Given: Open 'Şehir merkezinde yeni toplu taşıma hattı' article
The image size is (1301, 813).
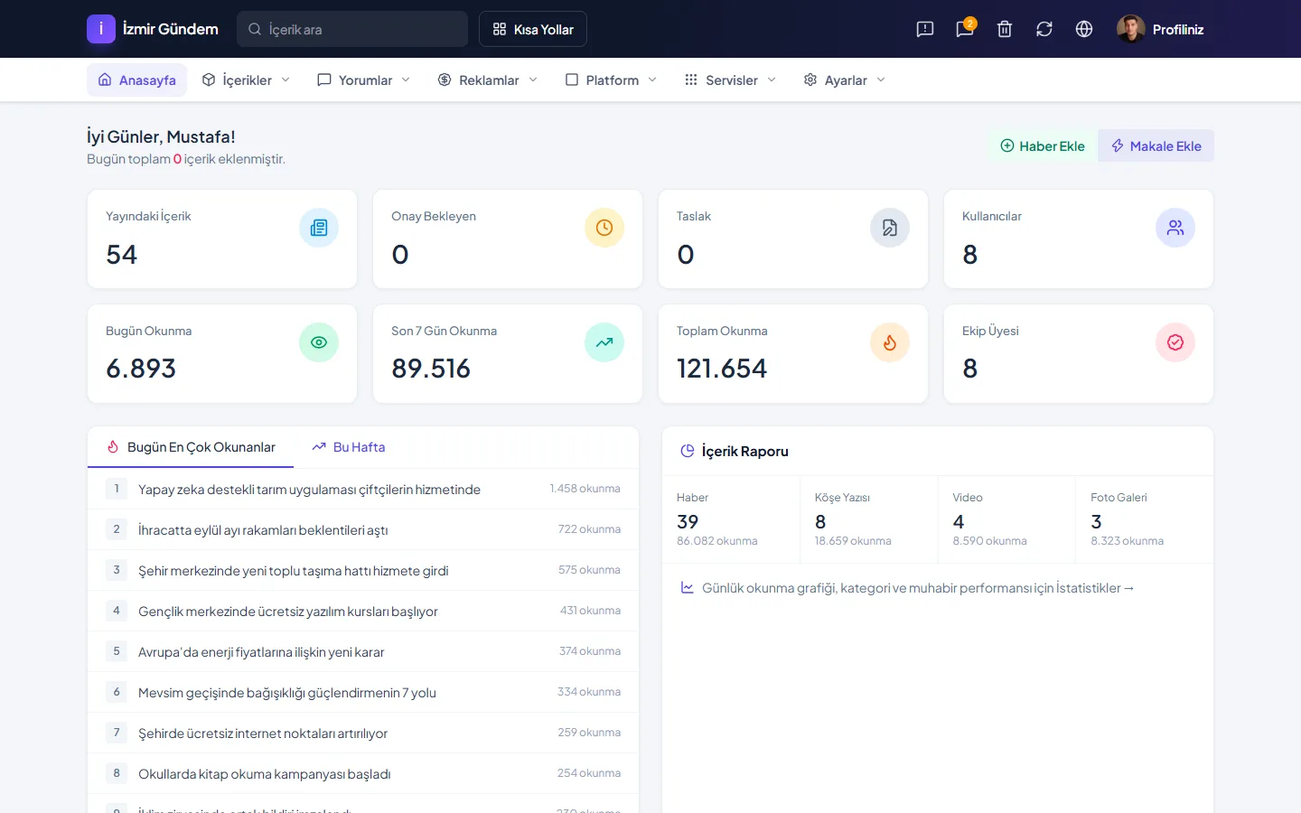Looking at the screenshot, I should coord(294,571).
